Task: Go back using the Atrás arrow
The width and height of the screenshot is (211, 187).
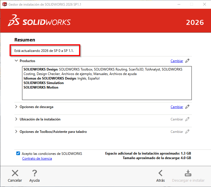Action: [x=160, y=173]
